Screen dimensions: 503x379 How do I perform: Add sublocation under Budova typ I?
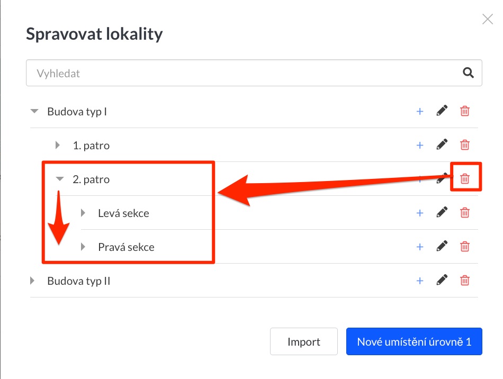point(419,111)
